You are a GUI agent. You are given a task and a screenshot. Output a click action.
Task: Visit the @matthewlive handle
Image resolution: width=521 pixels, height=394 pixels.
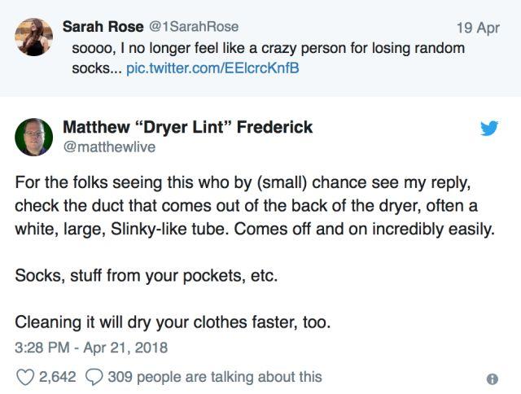click(x=108, y=147)
